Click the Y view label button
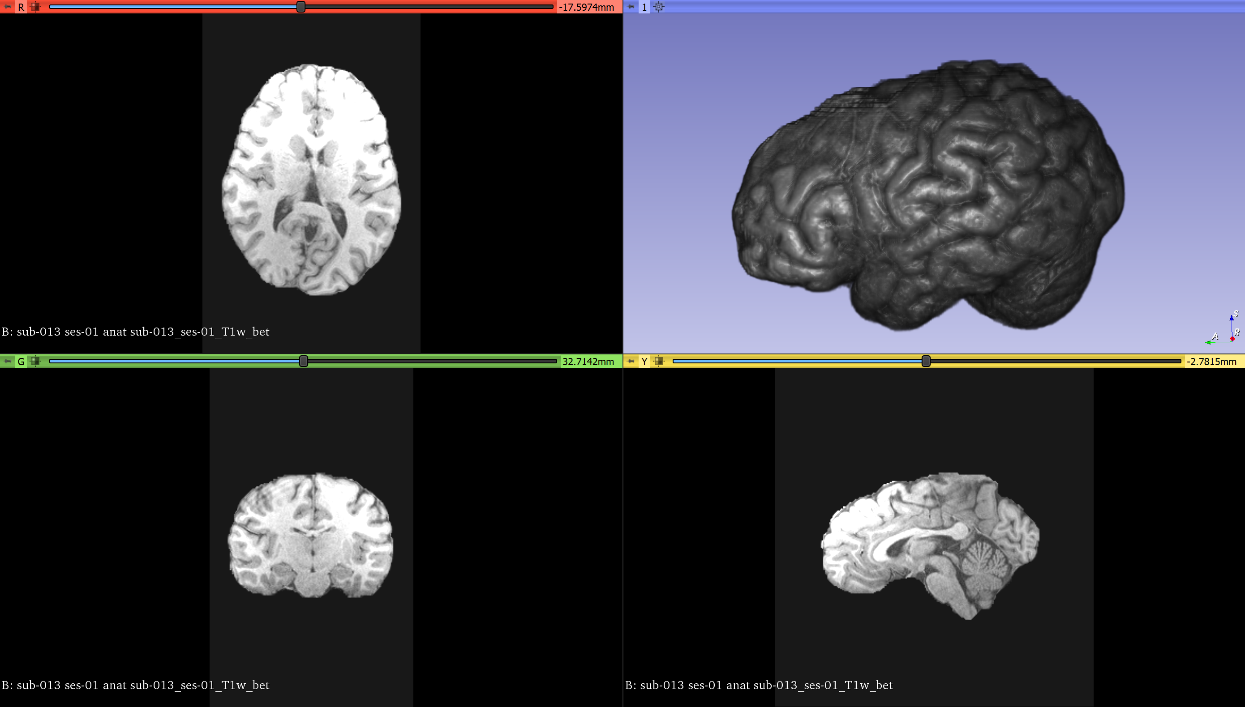The height and width of the screenshot is (707, 1245). coord(644,361)
